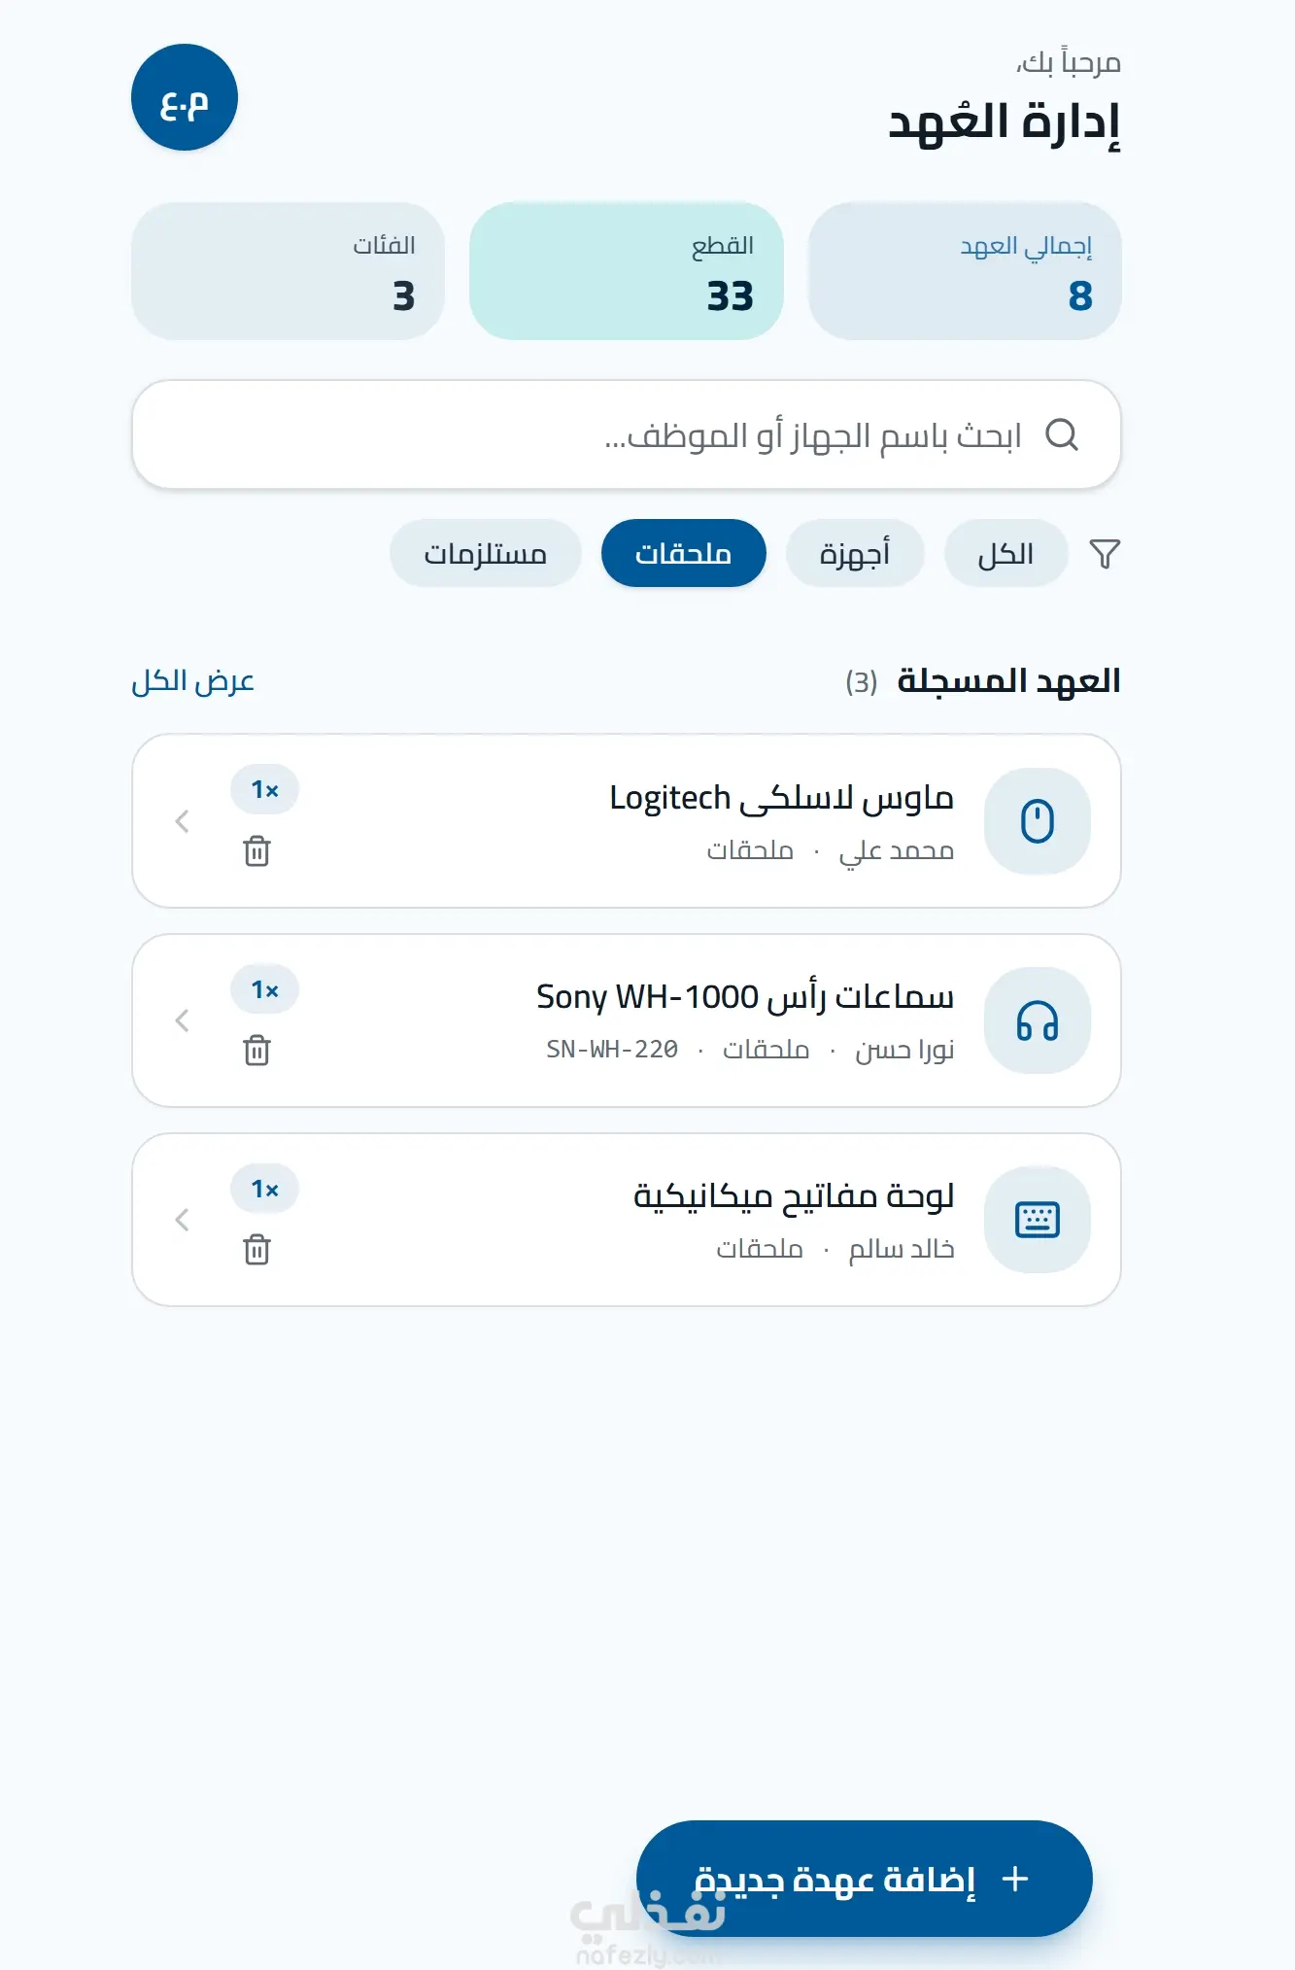Image resolution: width=1295 pixels, height=1970 pixels.
Task: Open the م.ع profile avatar
Action: (185, 97)
